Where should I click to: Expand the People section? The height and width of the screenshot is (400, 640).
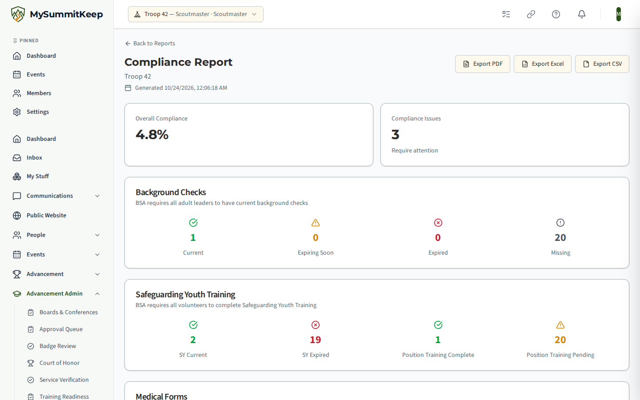(x=57, y=235)
